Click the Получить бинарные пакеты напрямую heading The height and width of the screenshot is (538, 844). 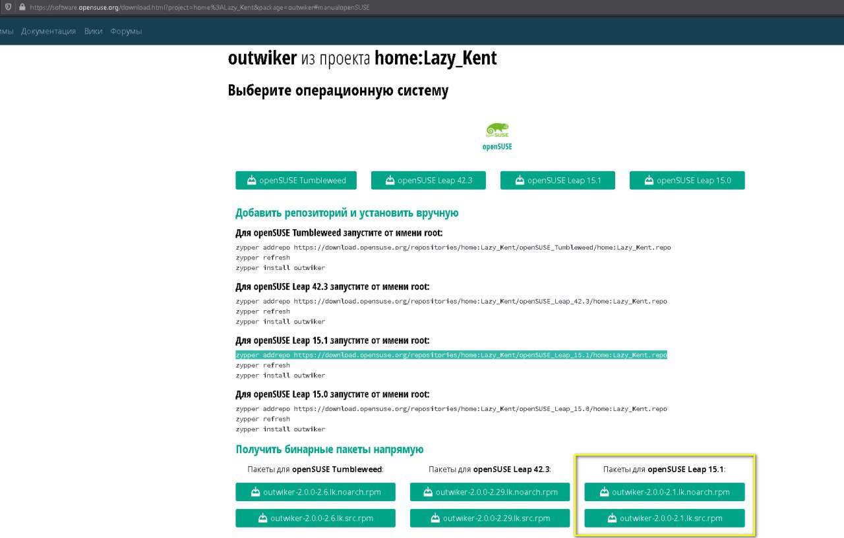click(x=330, y=449)
